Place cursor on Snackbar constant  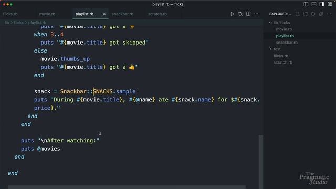click(73, 91)
